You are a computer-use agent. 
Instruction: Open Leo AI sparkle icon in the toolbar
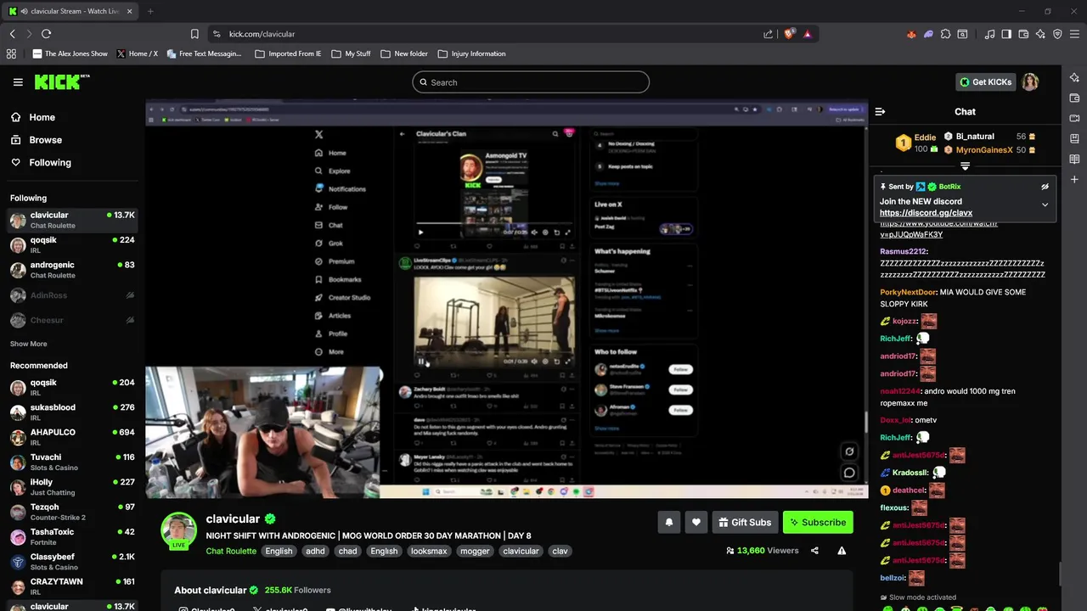1040,34
